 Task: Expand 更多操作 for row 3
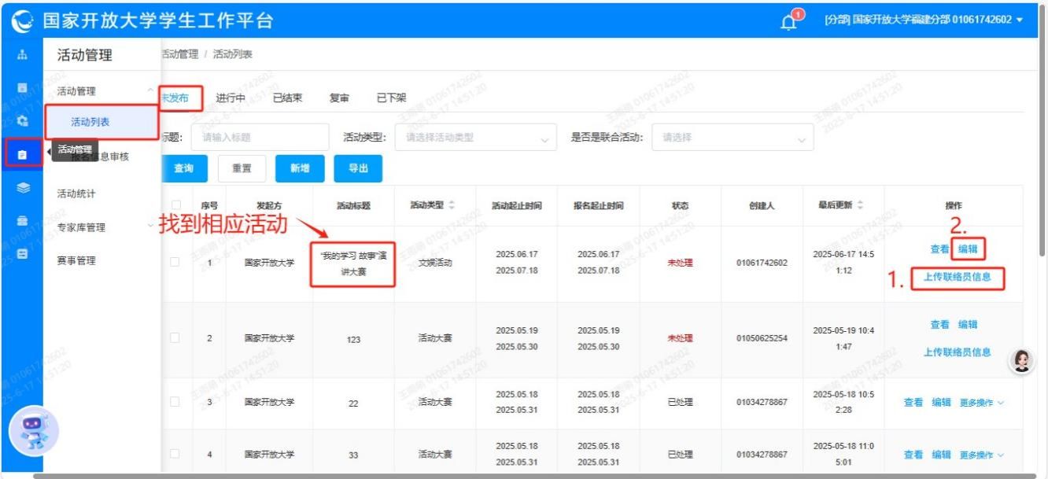(982, 402)
